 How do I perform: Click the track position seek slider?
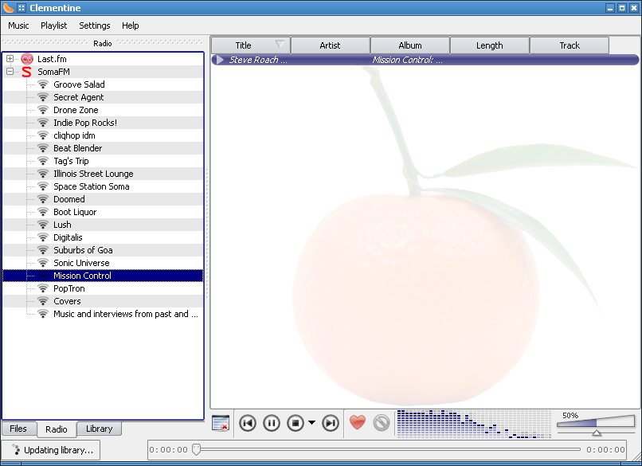387,449
